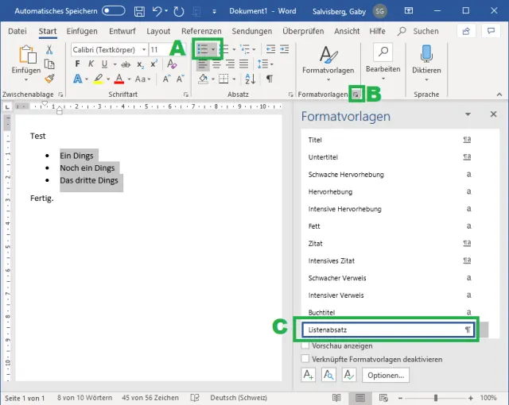Open the Calibri font name dropdown
509x405 pixels.
143,49
